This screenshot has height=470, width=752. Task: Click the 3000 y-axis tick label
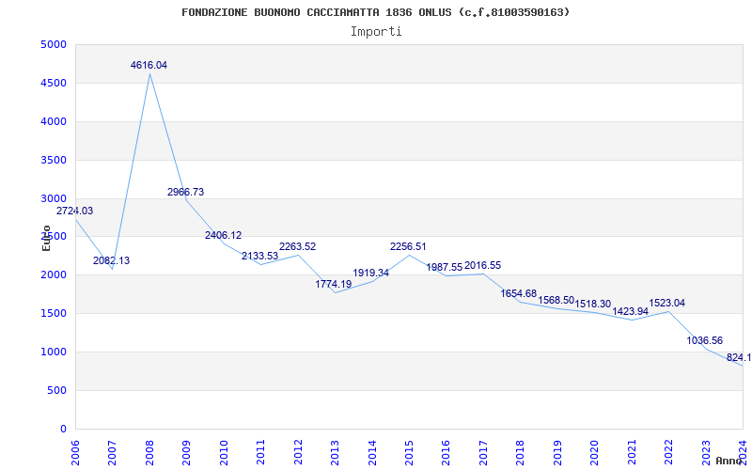pyautogui.click(x=53, y=198)
